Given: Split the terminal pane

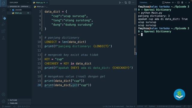Looking at the screenshot, I should [178, 3].
